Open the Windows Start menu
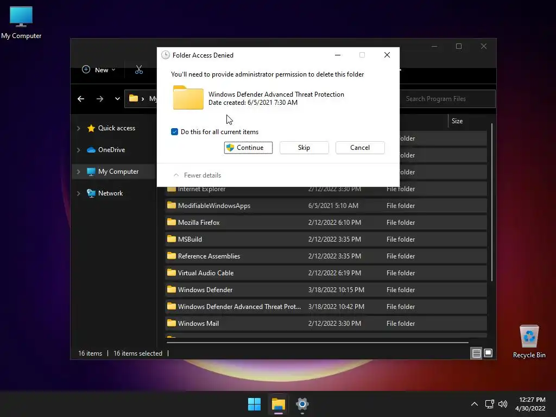Viewport: 556px width, 417px height. [254, 404]
